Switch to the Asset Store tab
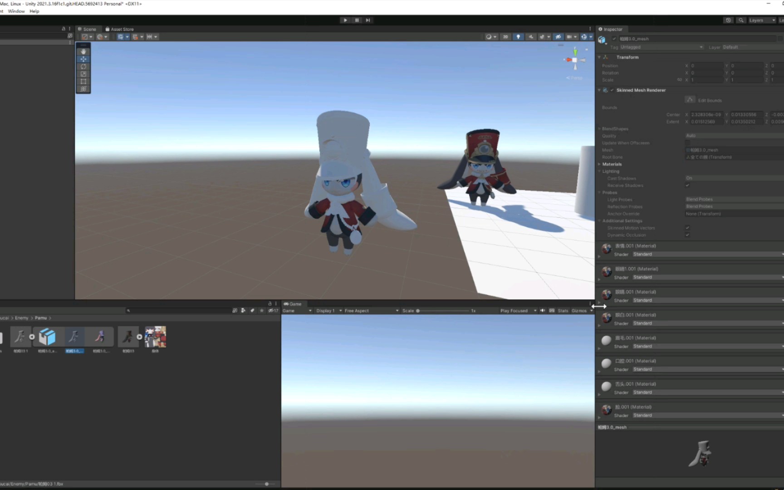 pyautogui.click(x=119, y=29)
